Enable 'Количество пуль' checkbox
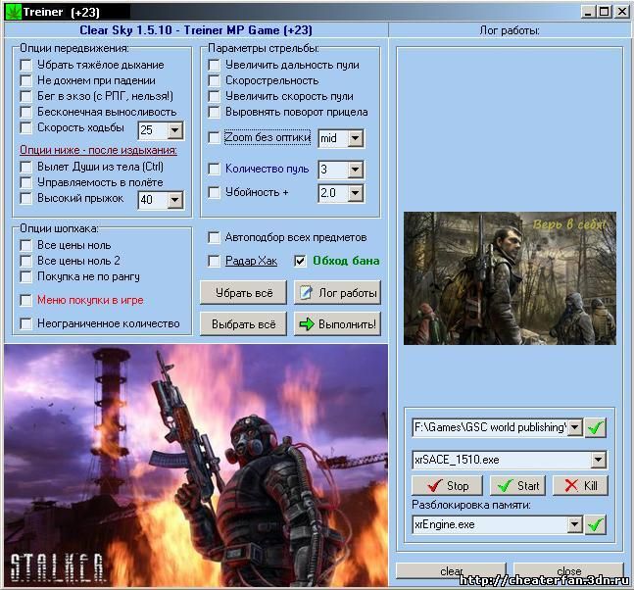This screenshot has width=634, height=590. click(214, 169)
